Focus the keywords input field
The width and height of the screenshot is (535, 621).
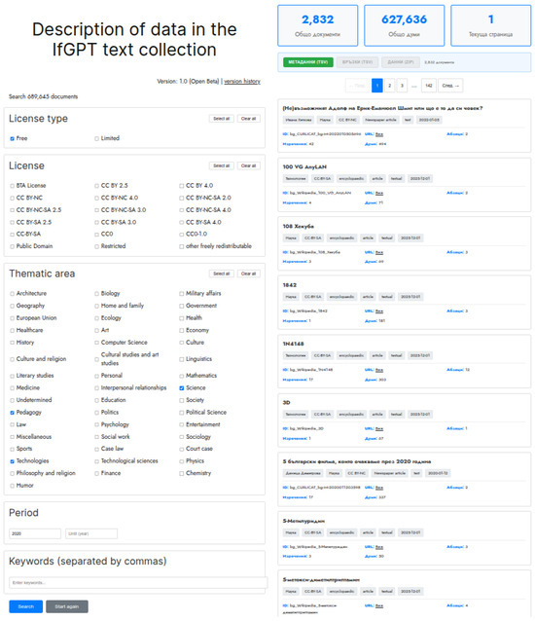(x=138, y=583)
